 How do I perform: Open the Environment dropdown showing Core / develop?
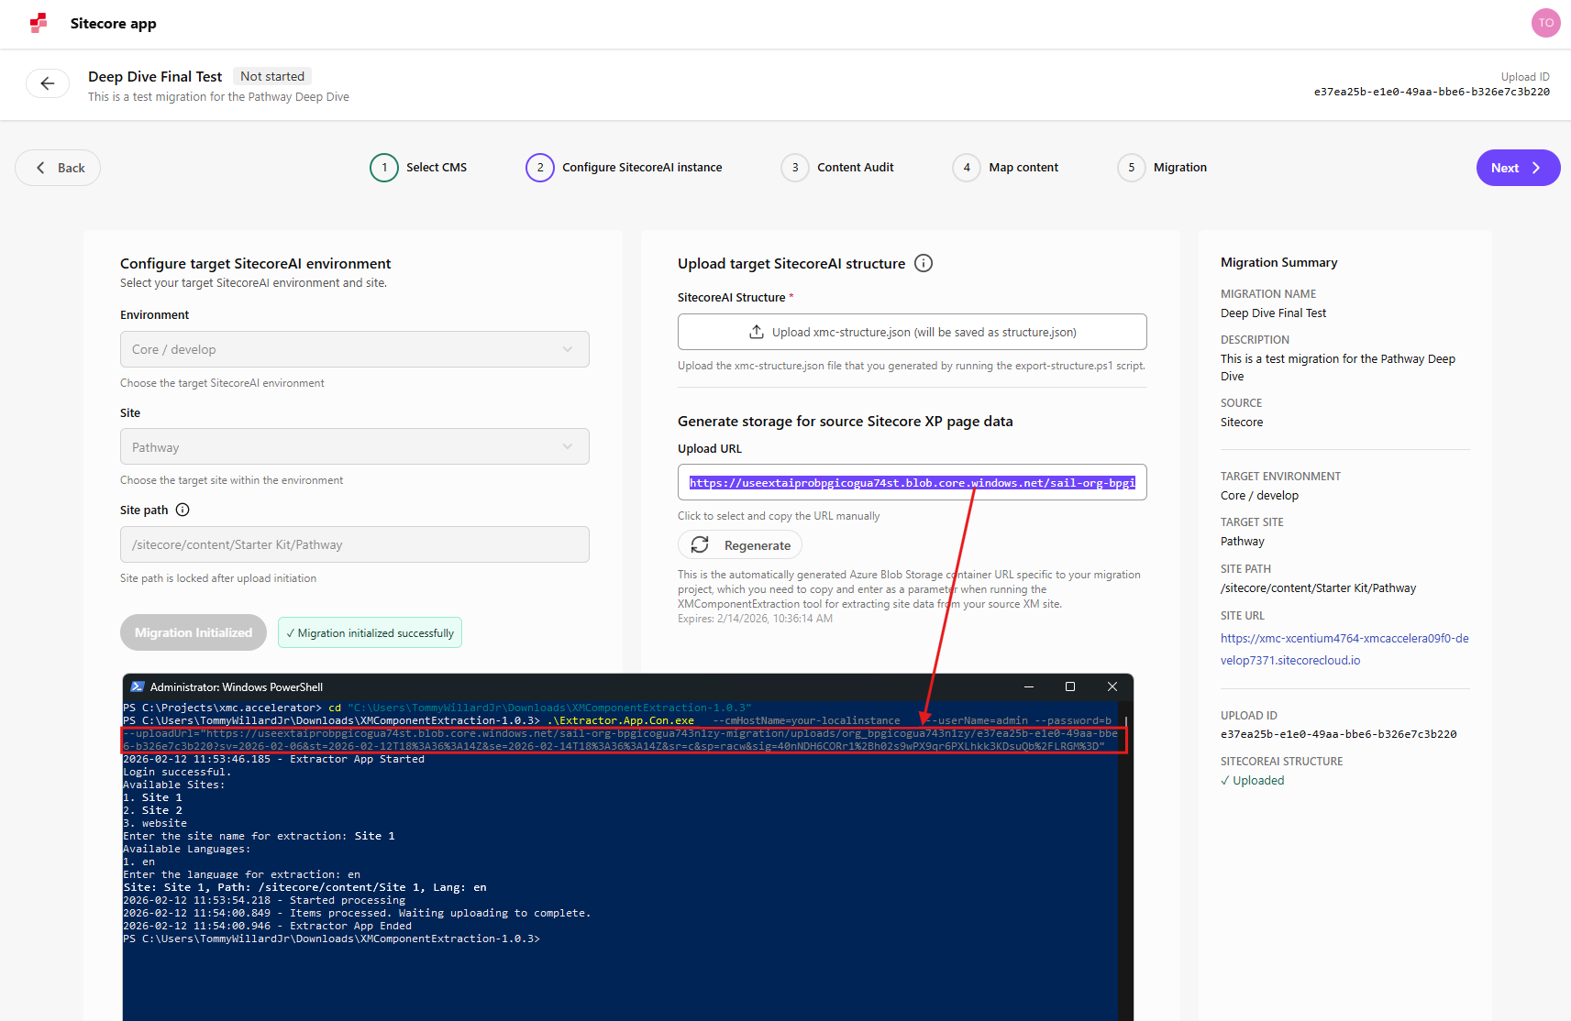click(x=354, y=349)
